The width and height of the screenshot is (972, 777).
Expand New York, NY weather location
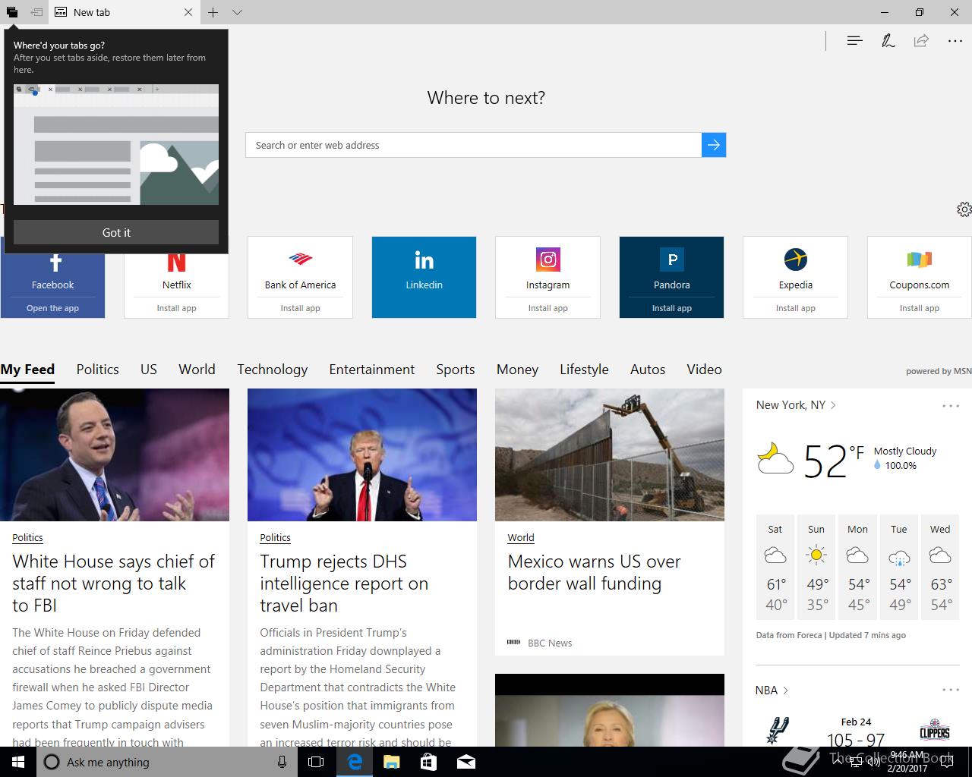point(796,405)
